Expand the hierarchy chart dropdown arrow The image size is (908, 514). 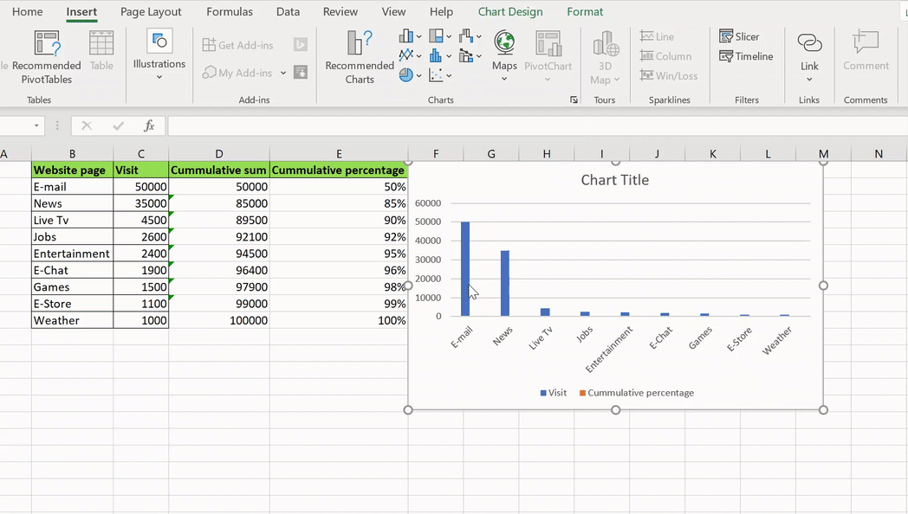[449, 36]
